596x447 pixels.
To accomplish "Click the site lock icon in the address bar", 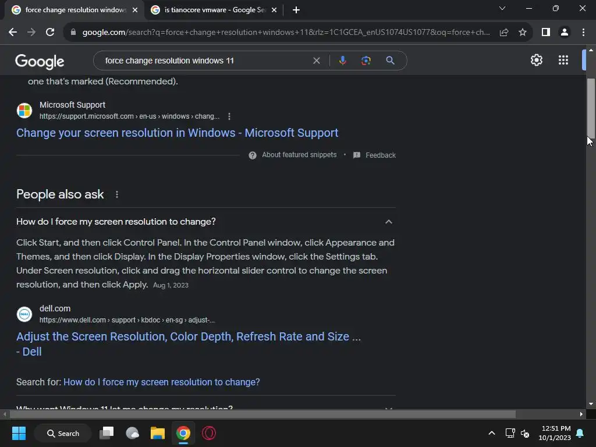I will [73, 33].
